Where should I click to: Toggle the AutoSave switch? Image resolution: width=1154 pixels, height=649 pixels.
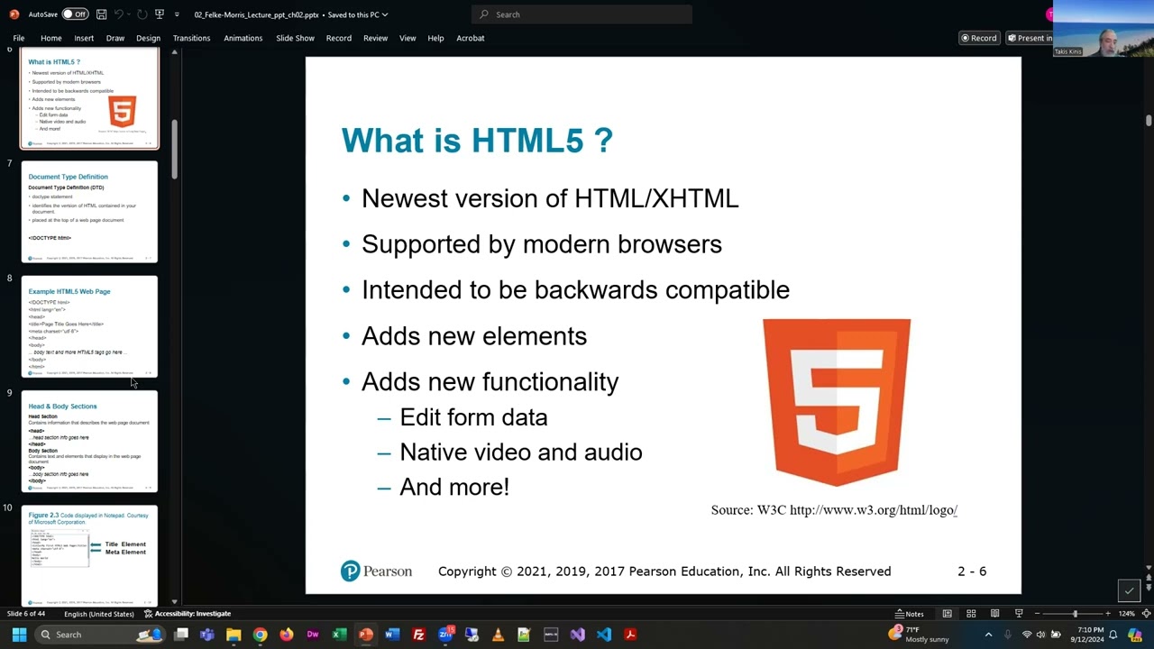click(75, 14)
